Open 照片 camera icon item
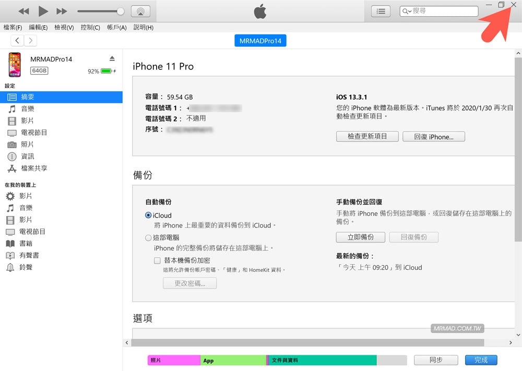 pyautogui.click(x=61, y=145)
